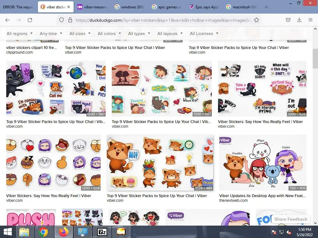318x238 pixels.
Task: Open the pink PUSH sticker thumbnail
Action: [x=31, y=217]
